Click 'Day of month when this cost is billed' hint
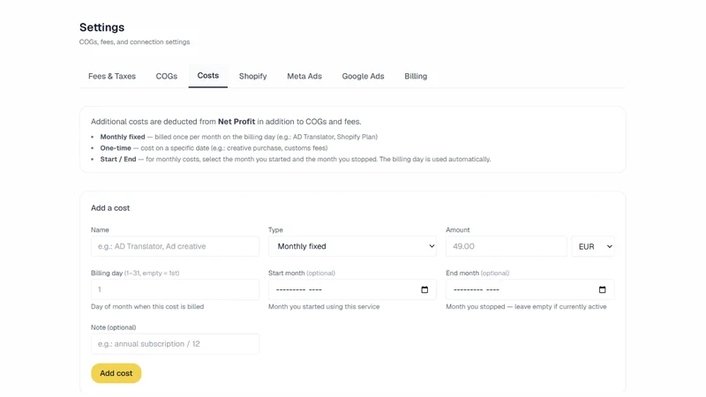Screen dimensions: 706x397 (147, 306)
